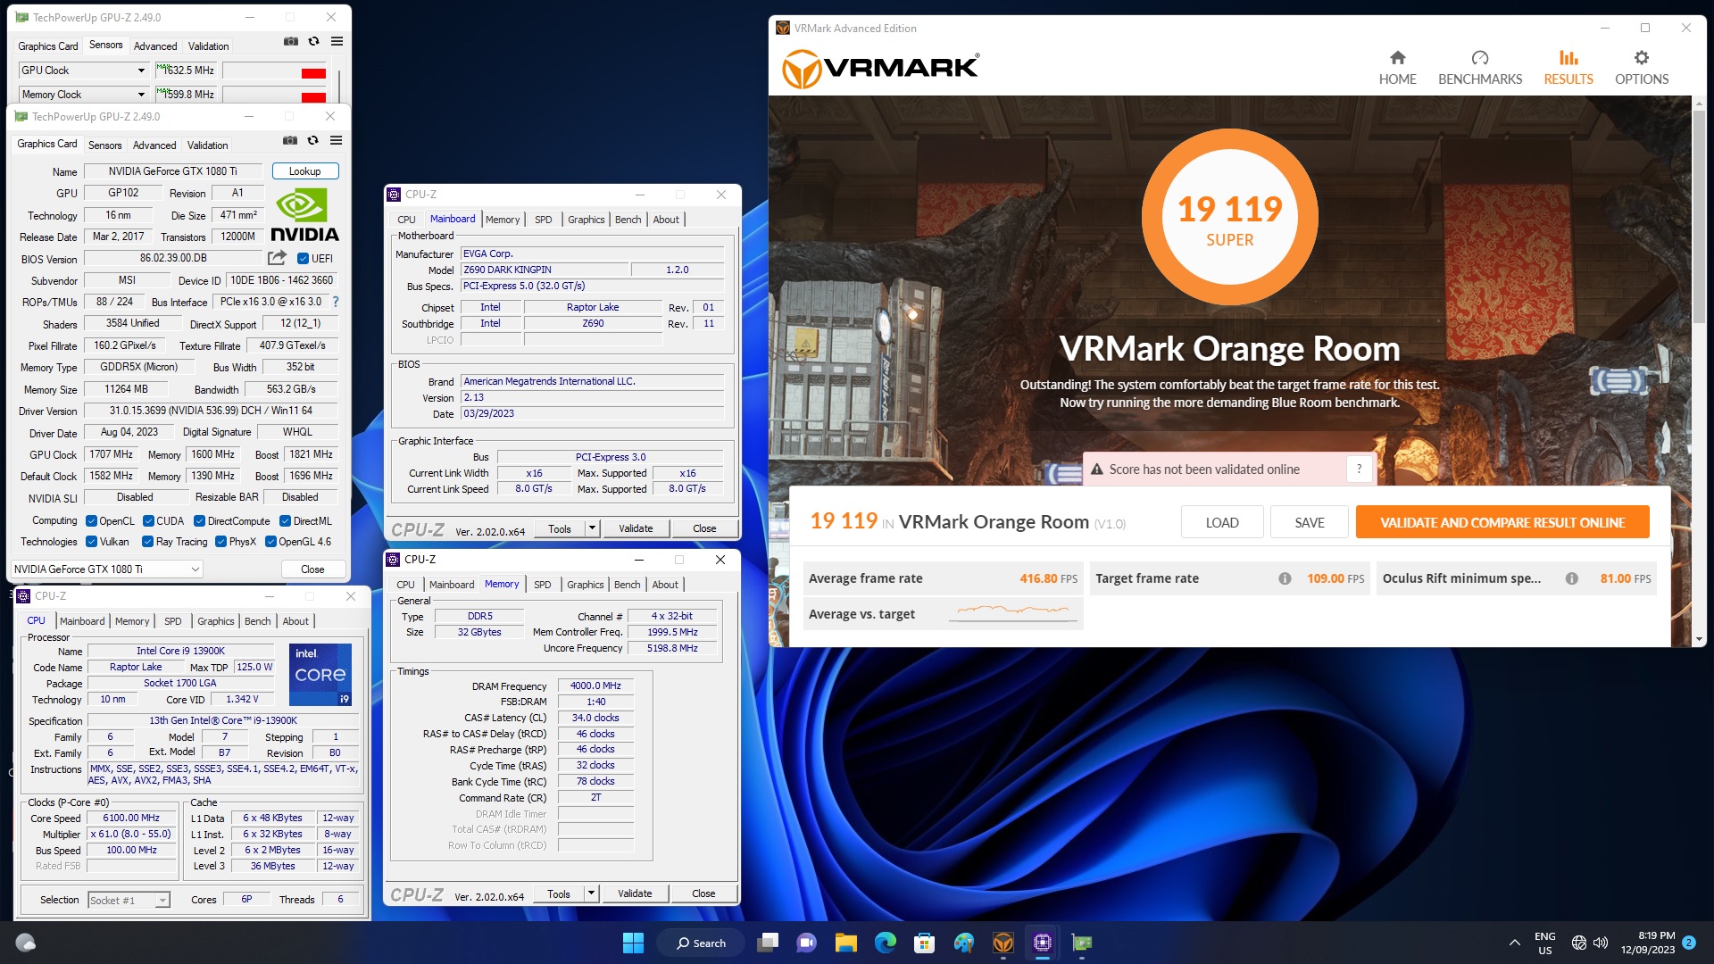1714x964 pixels.
Task: Open GPU-Z hamburger menu in front window
Action: pos(336,140)
